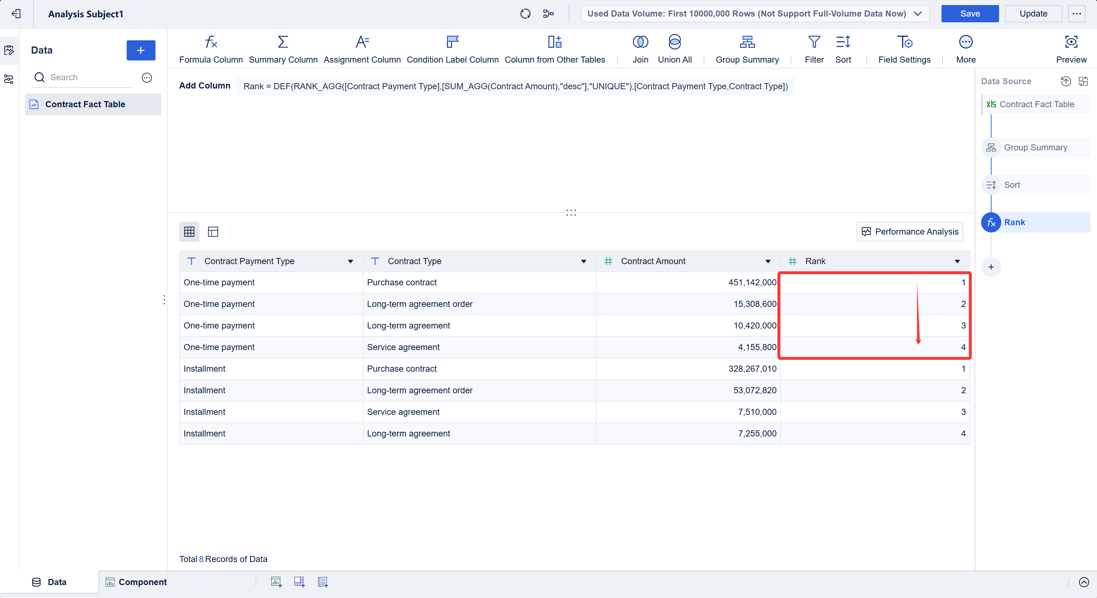Click the Condition Label Column icon
Screen dimensions: 1097x598
tap(452, 49)
